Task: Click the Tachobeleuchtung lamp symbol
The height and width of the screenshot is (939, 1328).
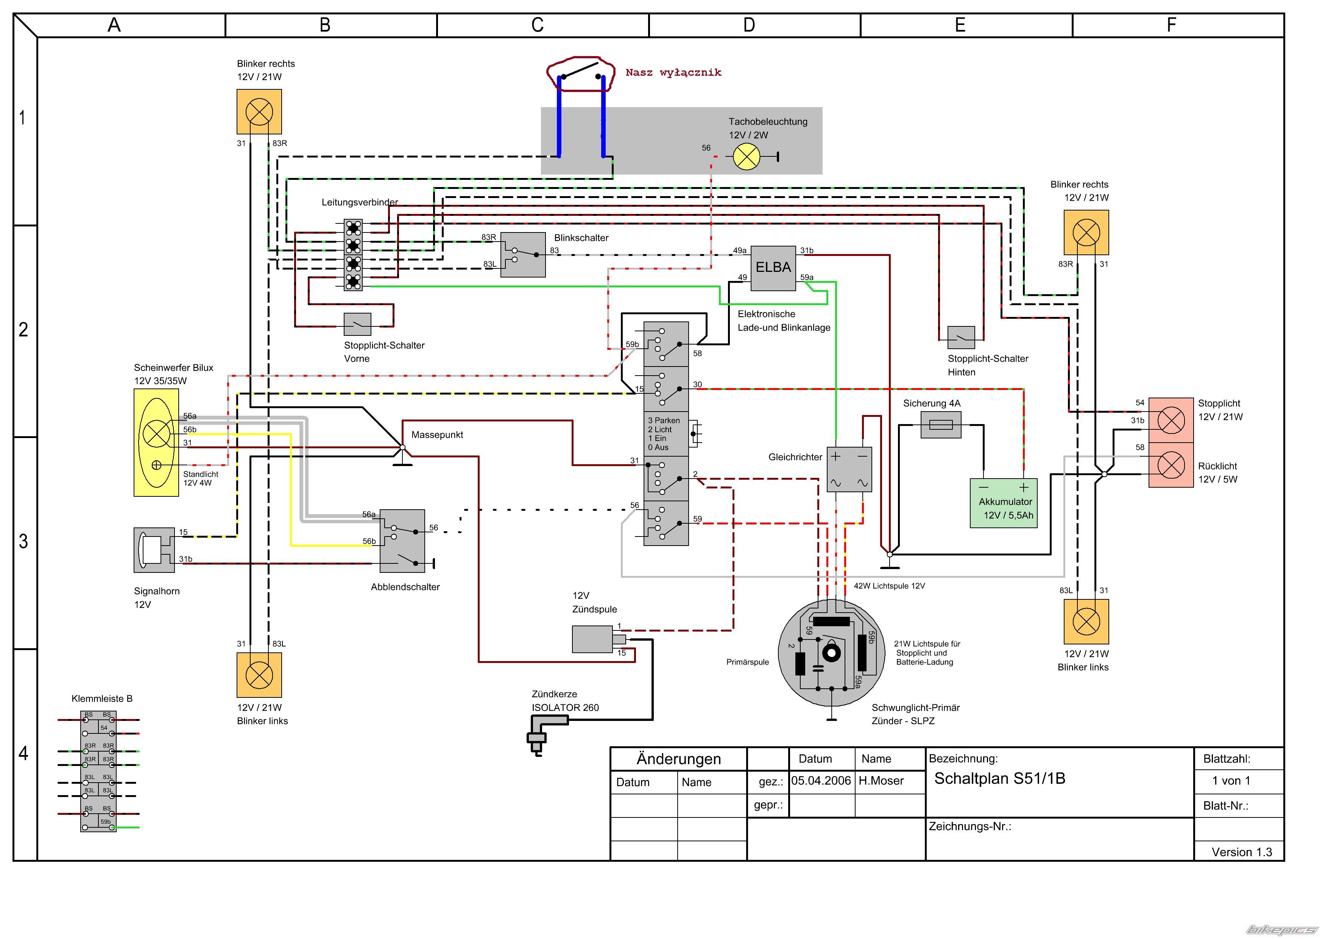Action: pyautogui.click(x=746, y=157)
